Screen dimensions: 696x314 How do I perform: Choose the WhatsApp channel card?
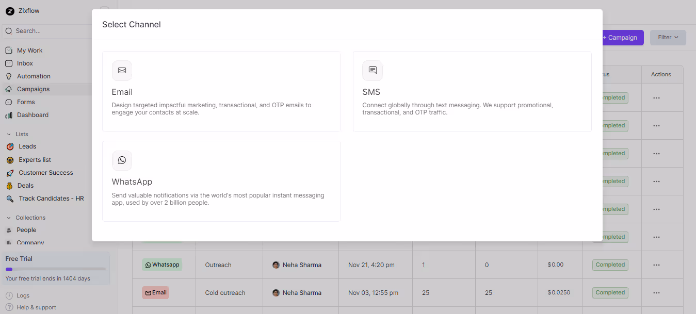221,181
